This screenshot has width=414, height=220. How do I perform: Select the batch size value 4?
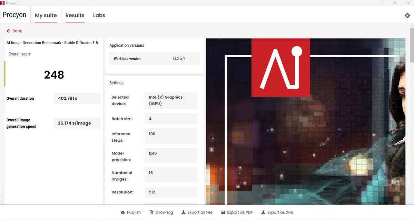(x=171, y=119)
